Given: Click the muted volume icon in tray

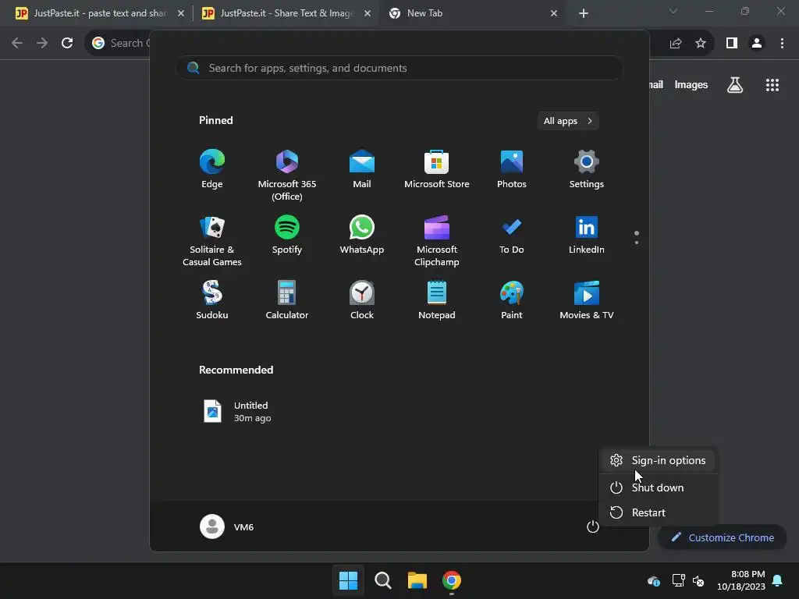Looking at the screenshot, I should [698, 580].
